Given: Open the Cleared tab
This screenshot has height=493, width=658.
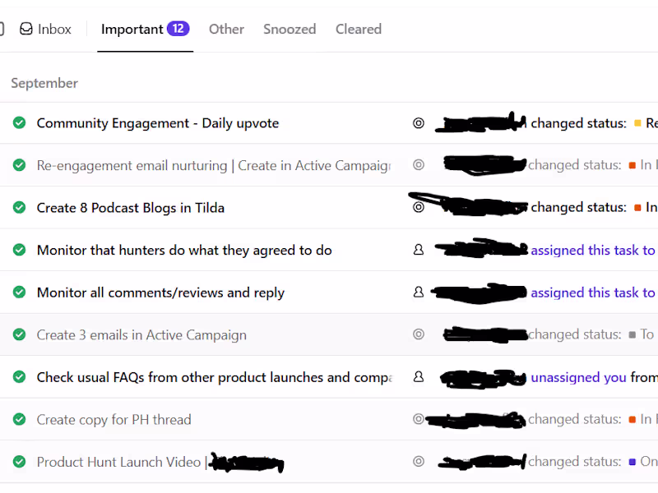Looking at the screenshot, I should click(359, 30).
